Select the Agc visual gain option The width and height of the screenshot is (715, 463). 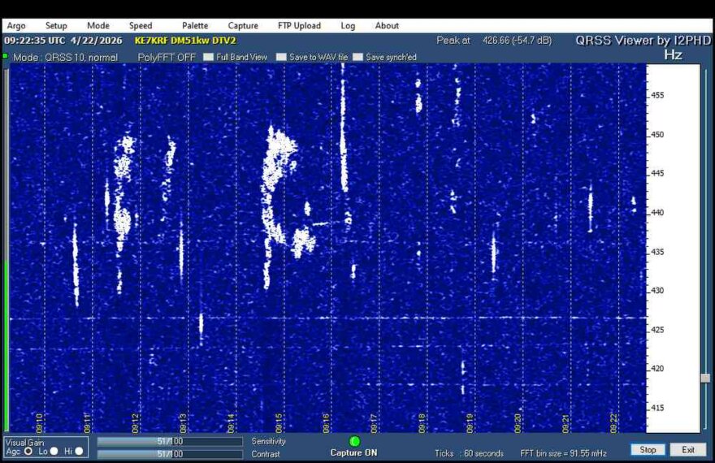[29, 451]
